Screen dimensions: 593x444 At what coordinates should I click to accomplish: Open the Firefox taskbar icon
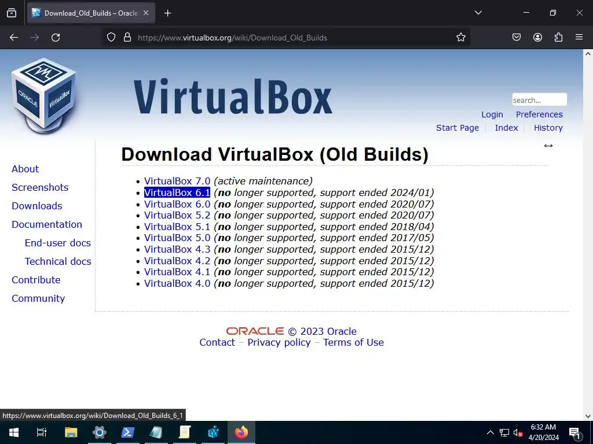click(241, 432)
